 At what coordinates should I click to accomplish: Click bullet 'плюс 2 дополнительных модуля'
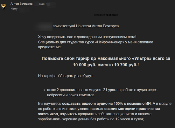click(74, 90)
